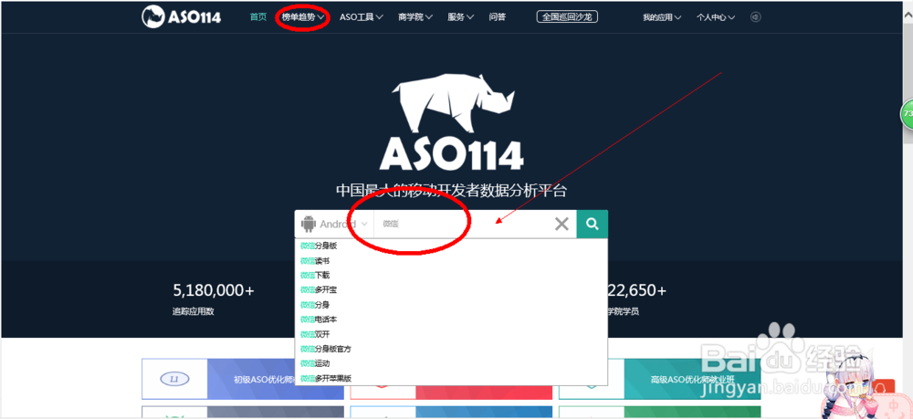This screenshot has width=913, height=419.
Task: Open the Android platform selector dropdown
Action: coord(334,224)
